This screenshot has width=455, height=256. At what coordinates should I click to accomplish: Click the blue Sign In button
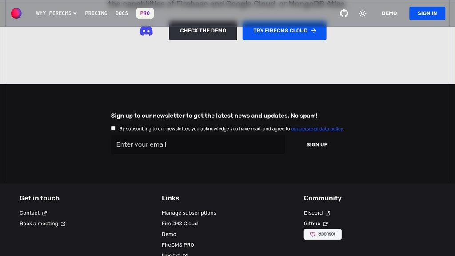(427, 13)
